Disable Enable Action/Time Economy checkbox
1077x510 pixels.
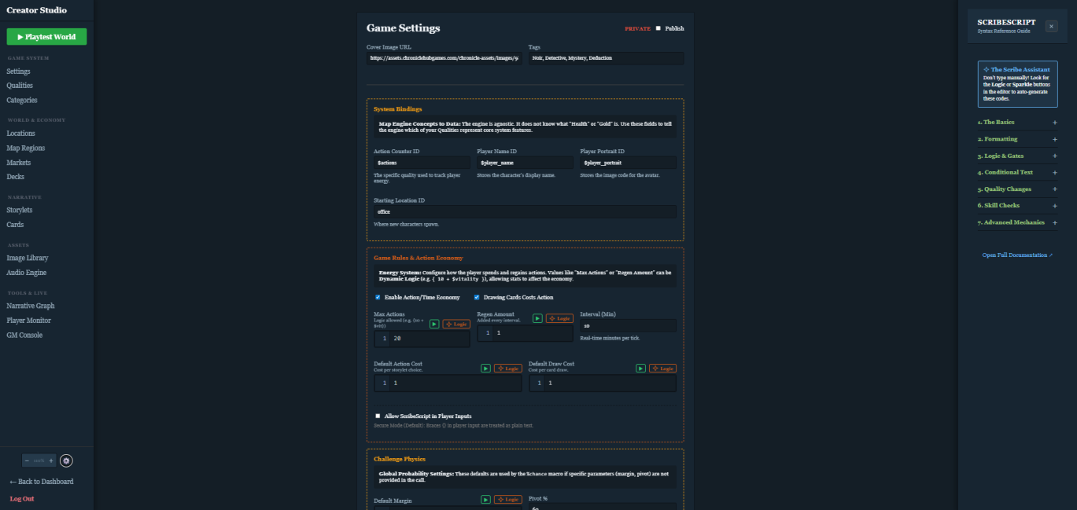(x=378, y=297)
